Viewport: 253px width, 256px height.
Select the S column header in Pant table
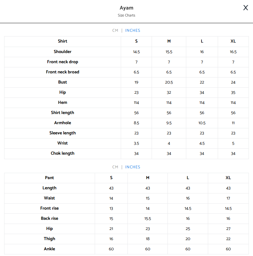pyautogui.click(x=111, y=178)
